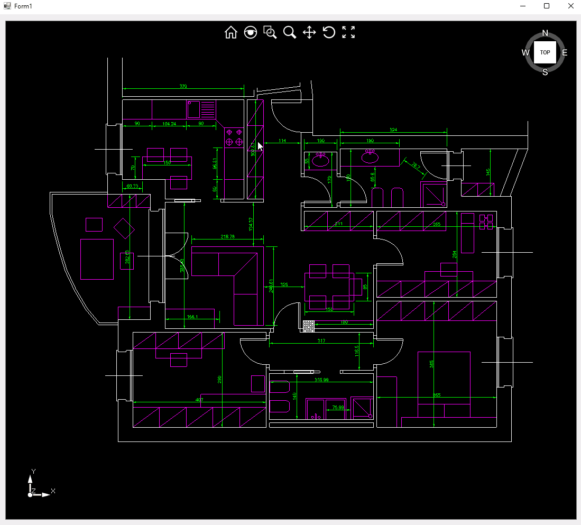
Task: Select the checkered hatched square block
Action: pos(309,326)
